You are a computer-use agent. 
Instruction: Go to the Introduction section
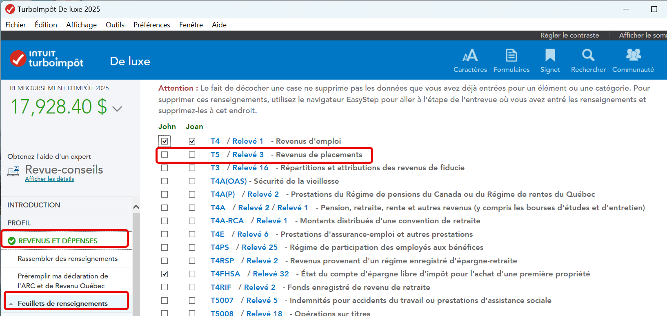click(34, 205)
